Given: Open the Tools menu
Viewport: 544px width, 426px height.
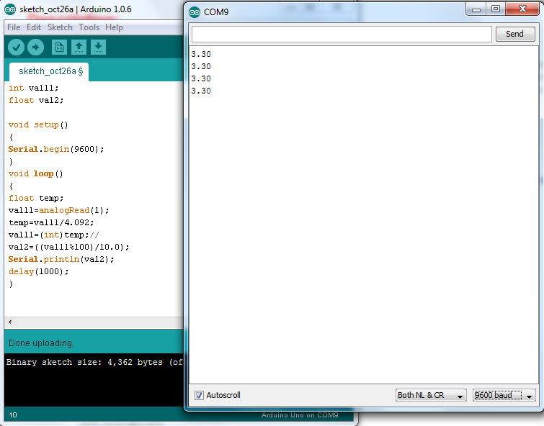Looking at the screenshot, I should pos(89,27).
